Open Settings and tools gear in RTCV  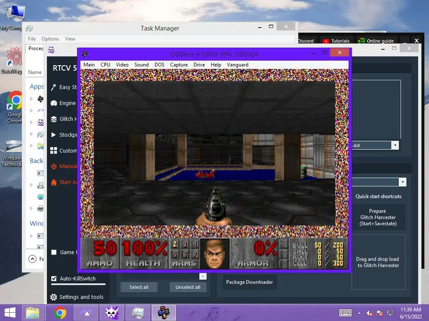(54, 297)
